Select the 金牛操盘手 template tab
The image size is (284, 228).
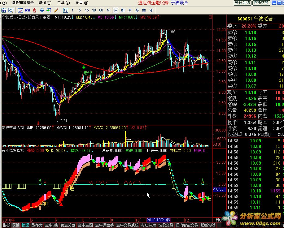(105, 225)
